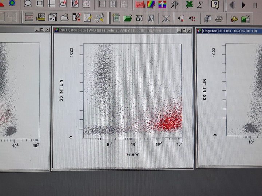Click the greyed diagonal line tool
This screenshot has height=196, width=262.
pos(2,17)
